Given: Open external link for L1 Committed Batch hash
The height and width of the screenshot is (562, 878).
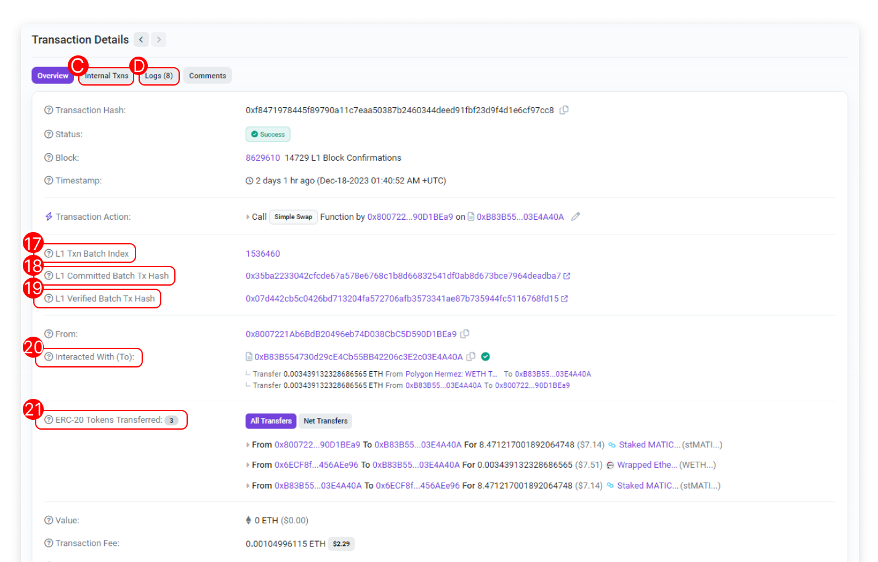Looking at the screenshot, I should [567, 276].
